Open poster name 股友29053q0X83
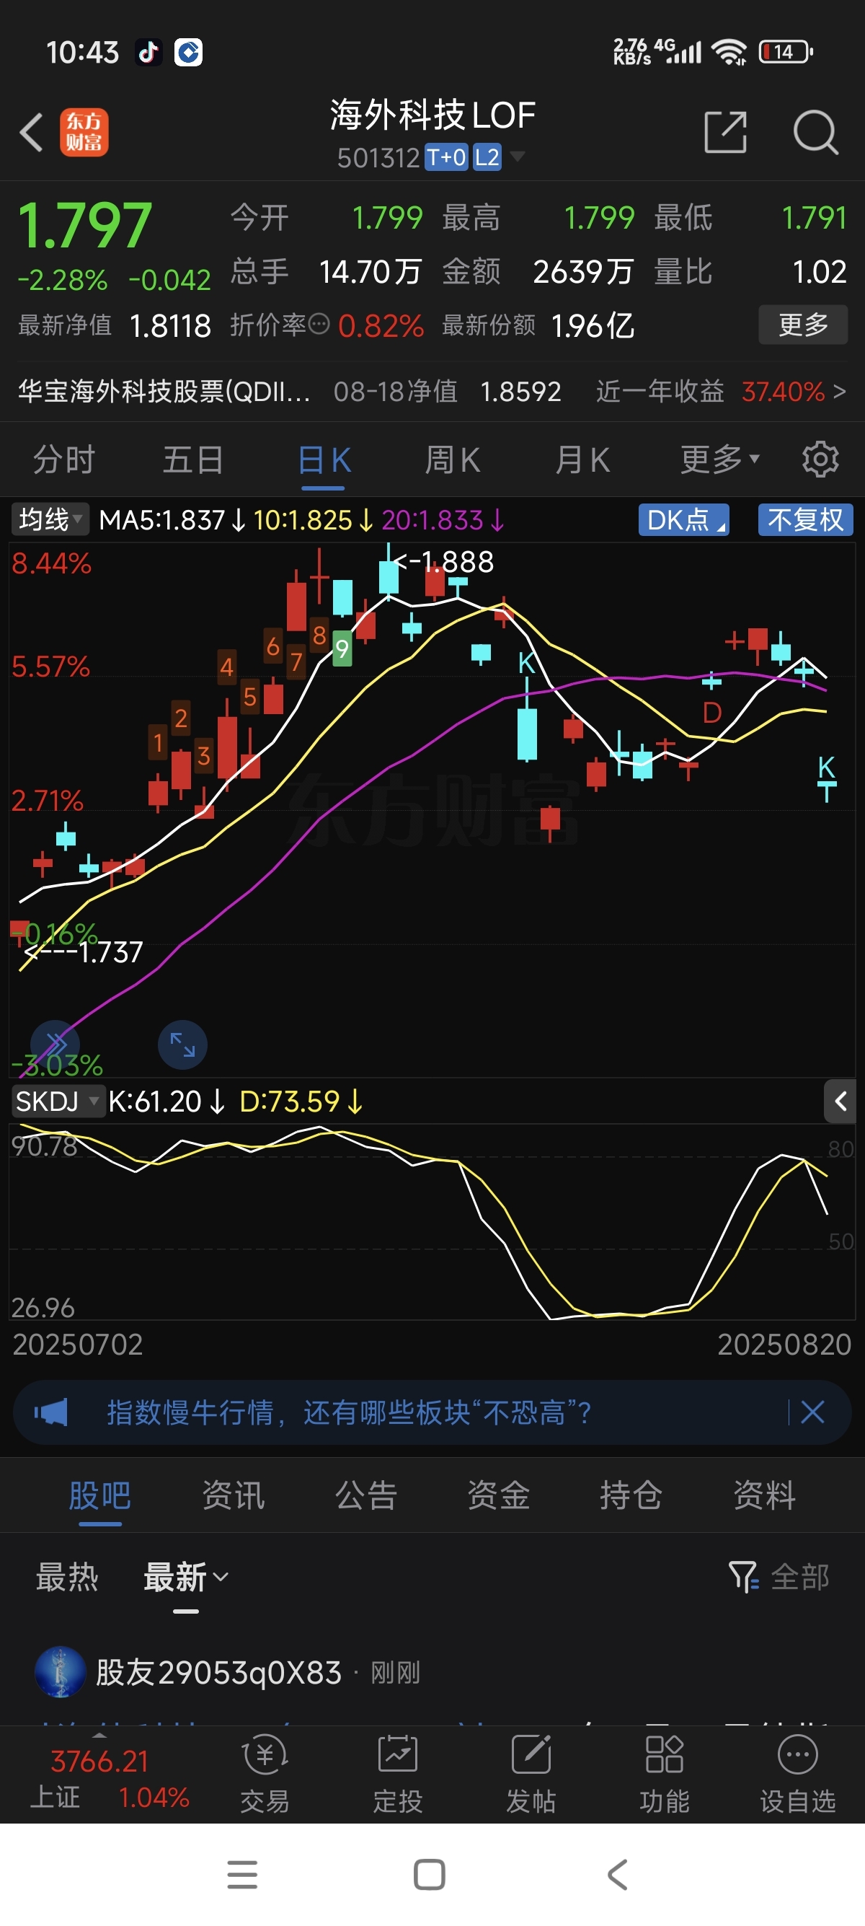 click(x=219, y=1672)
